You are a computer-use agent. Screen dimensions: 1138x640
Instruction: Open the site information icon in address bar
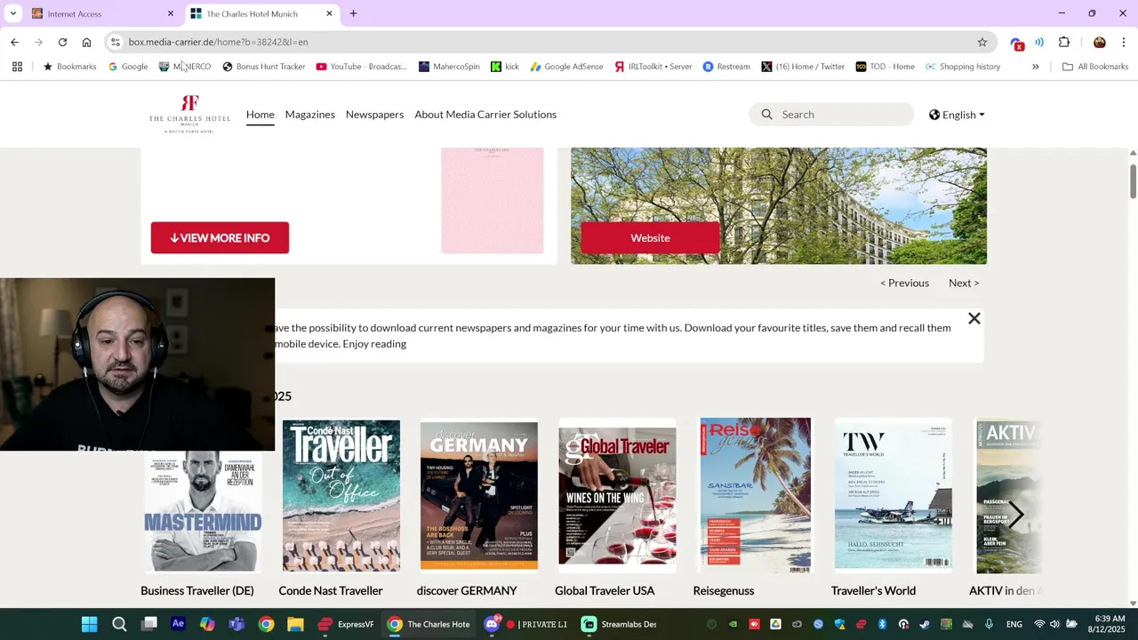pyautogui.click(x=115, y=42)
